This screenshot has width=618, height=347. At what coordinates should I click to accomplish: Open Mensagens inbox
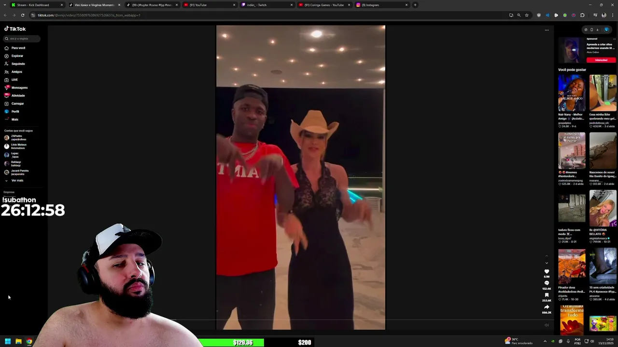coord(16,88)
